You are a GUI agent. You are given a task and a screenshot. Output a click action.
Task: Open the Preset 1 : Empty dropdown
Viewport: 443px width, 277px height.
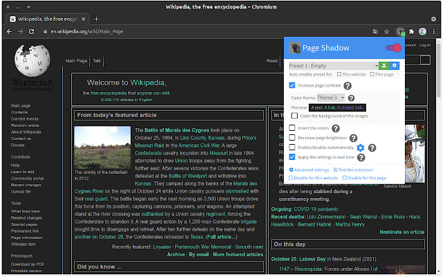point(334,66)
